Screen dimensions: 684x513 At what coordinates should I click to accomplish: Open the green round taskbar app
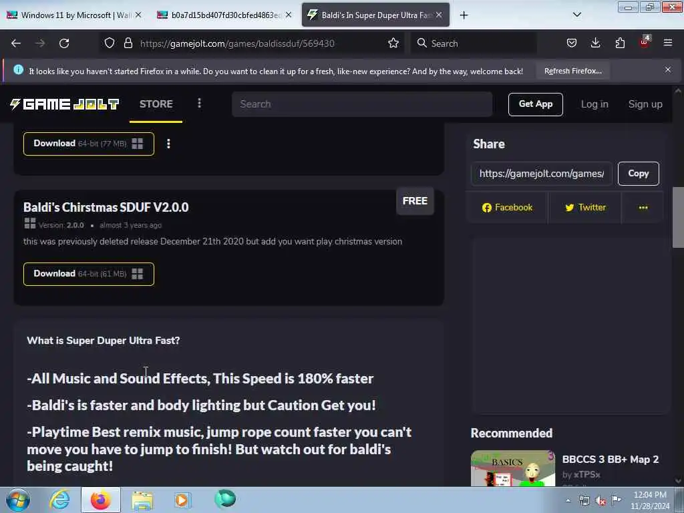(x=225, y=499)
